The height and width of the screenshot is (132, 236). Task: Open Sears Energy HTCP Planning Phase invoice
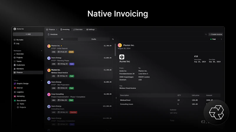point(79,61)
